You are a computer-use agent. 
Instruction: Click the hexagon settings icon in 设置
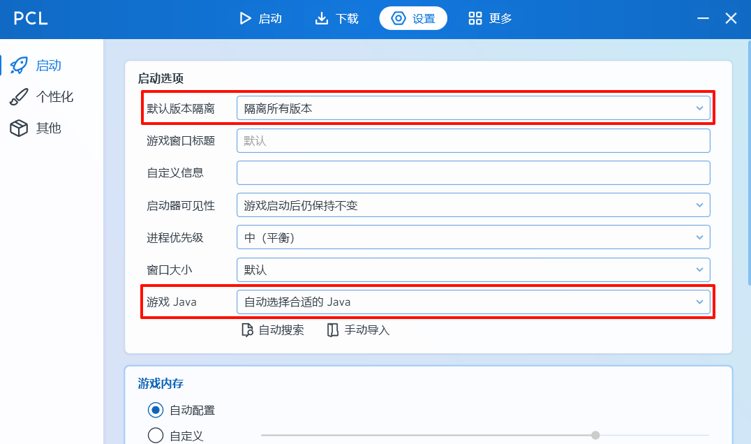point(399,19)
